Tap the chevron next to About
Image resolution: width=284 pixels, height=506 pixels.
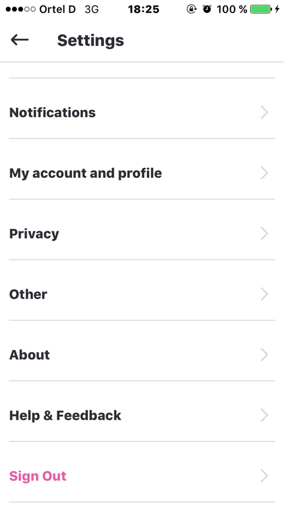[x=264, y=354]
